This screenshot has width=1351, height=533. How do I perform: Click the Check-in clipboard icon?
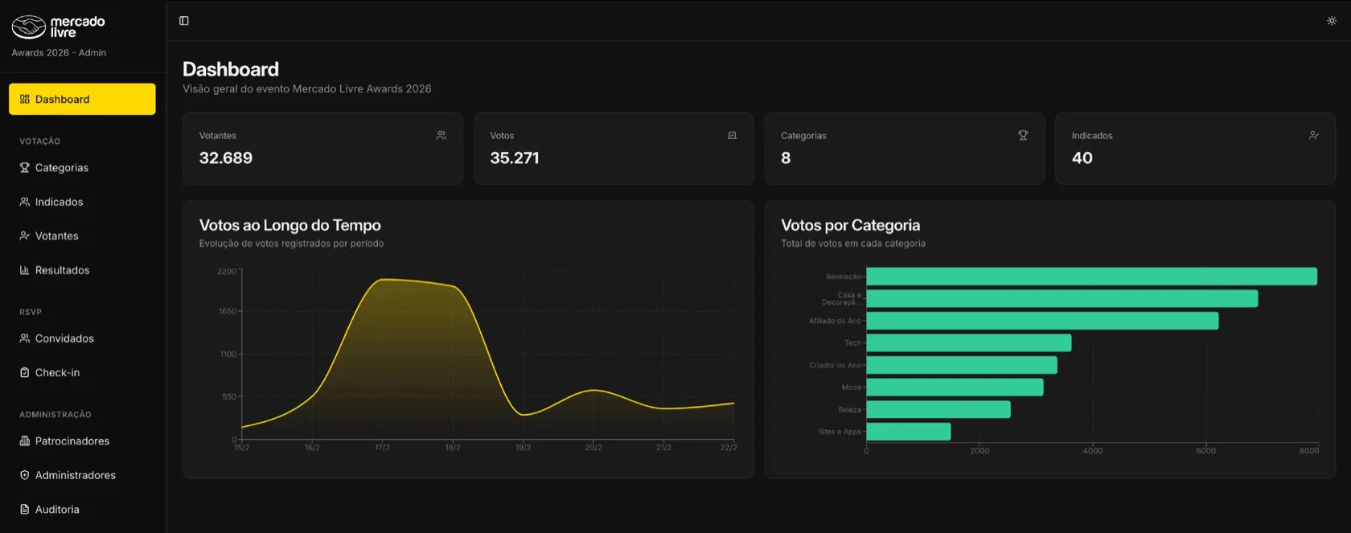(x=25, y=372)
